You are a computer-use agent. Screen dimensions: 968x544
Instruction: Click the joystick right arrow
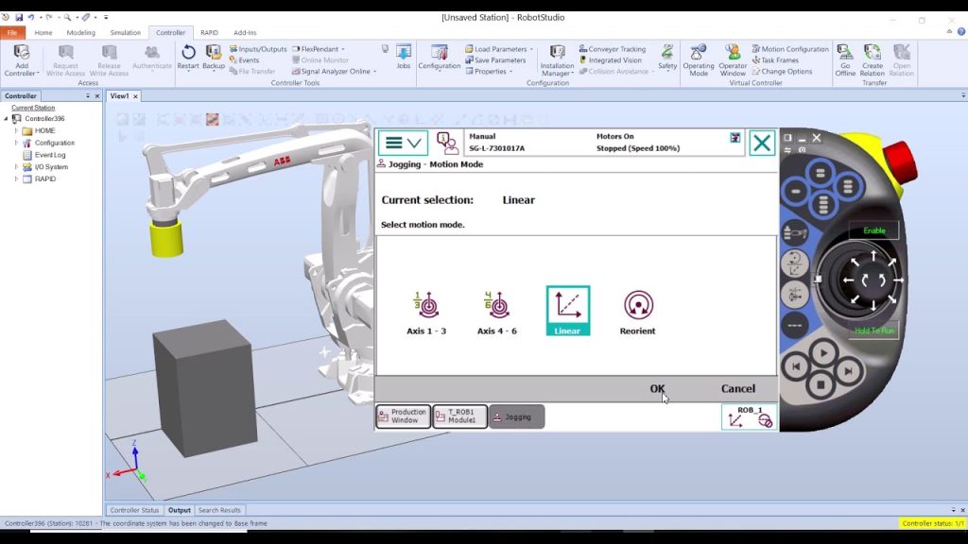tap(898, 280)
